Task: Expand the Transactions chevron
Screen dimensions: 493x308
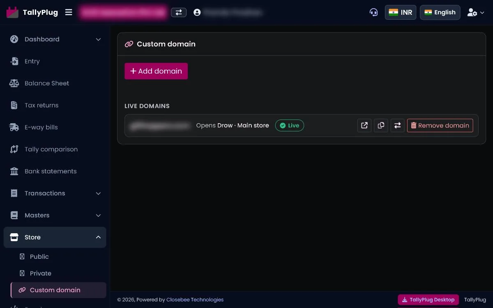Action: pyautogui.click(x=98, y=193)
